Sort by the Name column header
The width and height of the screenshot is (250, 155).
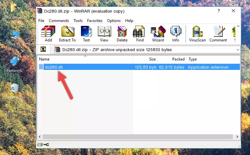click(x=85, y=59)
